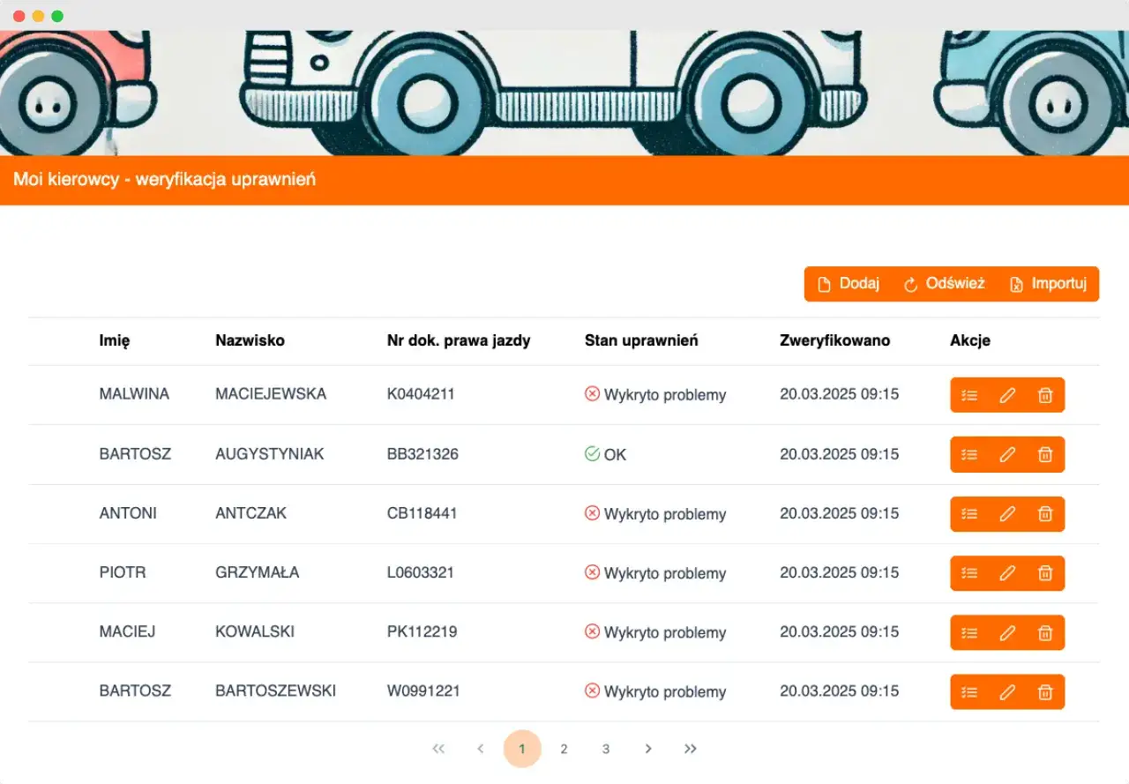Viewport: 1129px width, 784px height.
Task: Click Wykryto problemy status for ANTCZAK
Action: [x=665, y=514]
